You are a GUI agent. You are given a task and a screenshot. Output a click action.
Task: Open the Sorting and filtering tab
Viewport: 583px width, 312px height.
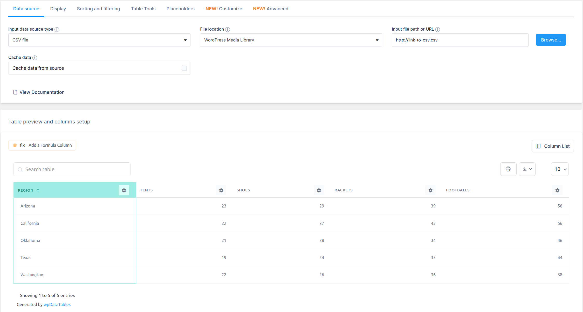tap(98, 9)
